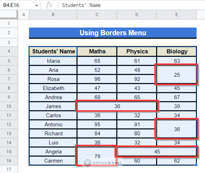Select the row 10 header
This screenshot has height=173, width=205.
[x=9, y=106]
